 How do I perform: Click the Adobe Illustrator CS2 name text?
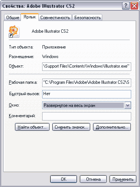[50, 31]
